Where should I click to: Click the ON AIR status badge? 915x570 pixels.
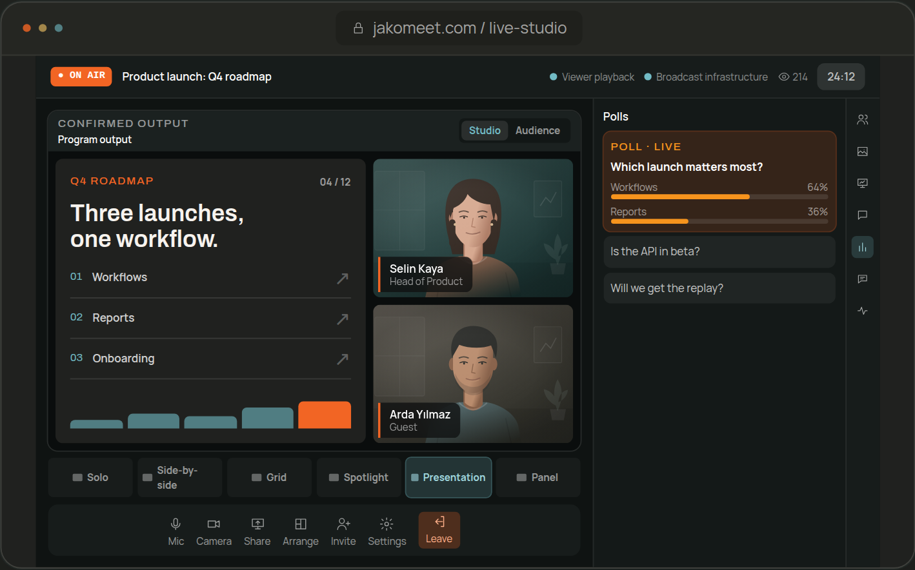tap(81, 76)
